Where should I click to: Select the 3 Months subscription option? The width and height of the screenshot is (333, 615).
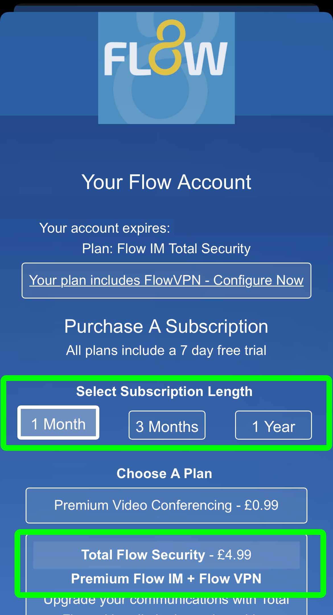pos(166,425)
